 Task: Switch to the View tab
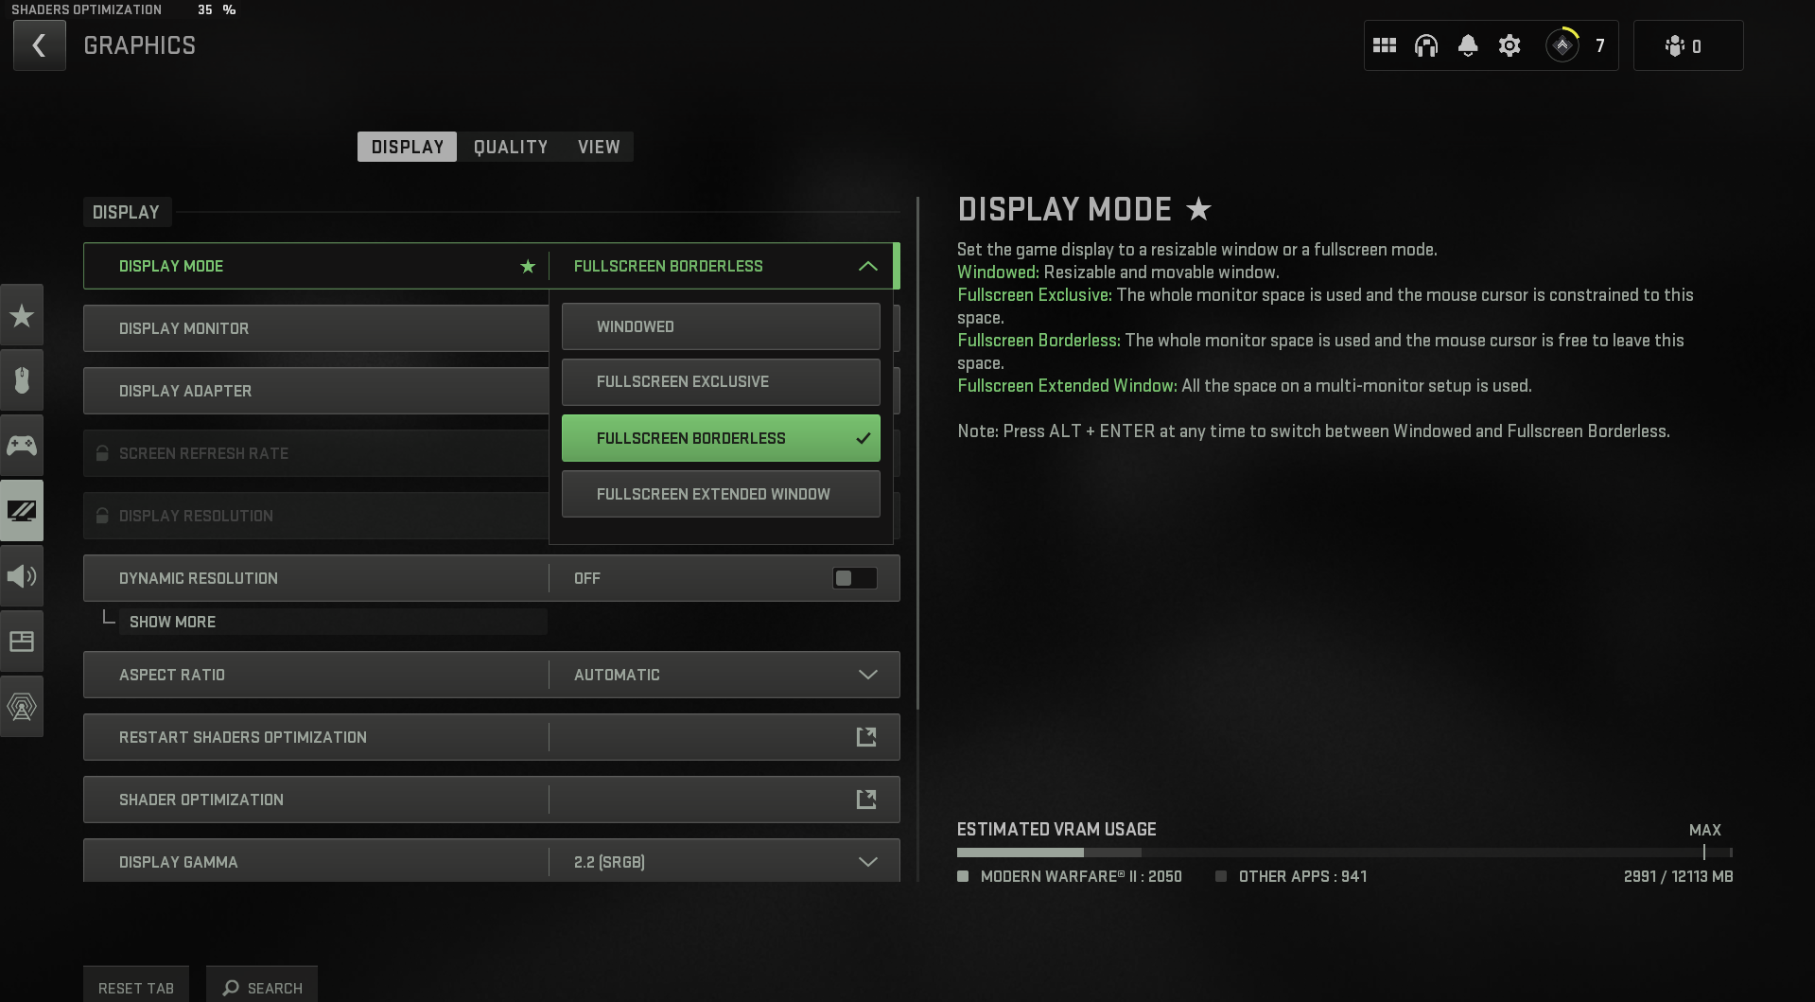[x=599, y=147]
